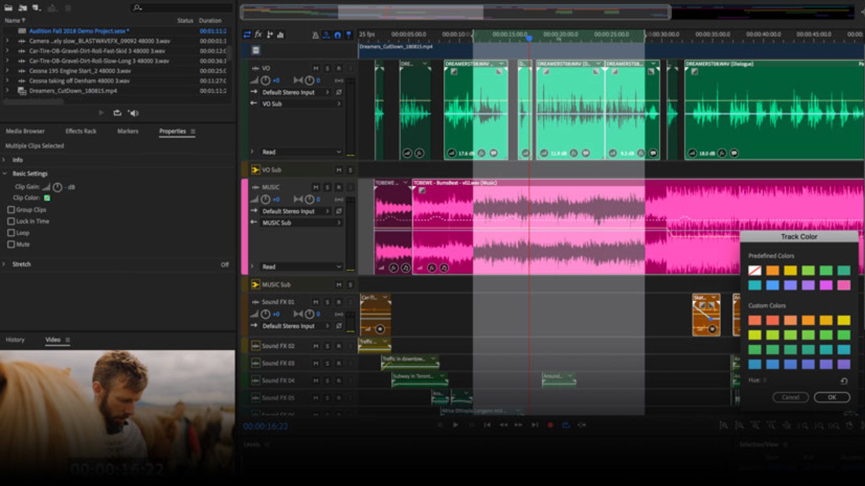Click the VO Sub bus track icon

click(x=255, y=170)
